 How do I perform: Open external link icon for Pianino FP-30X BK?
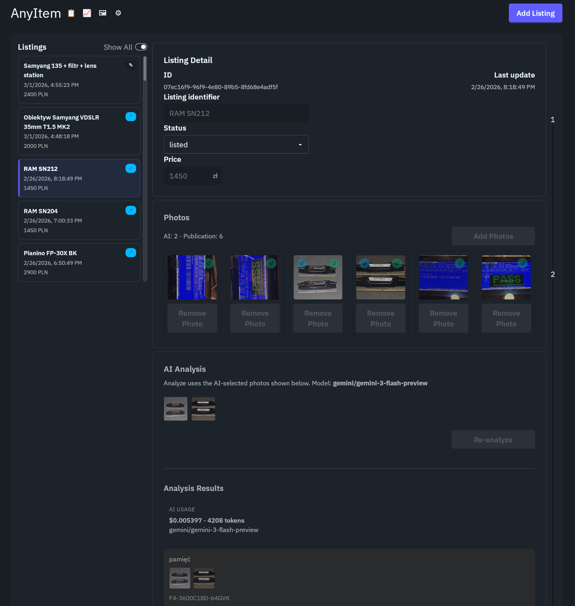pyautogui.click(x=131, y=253)
